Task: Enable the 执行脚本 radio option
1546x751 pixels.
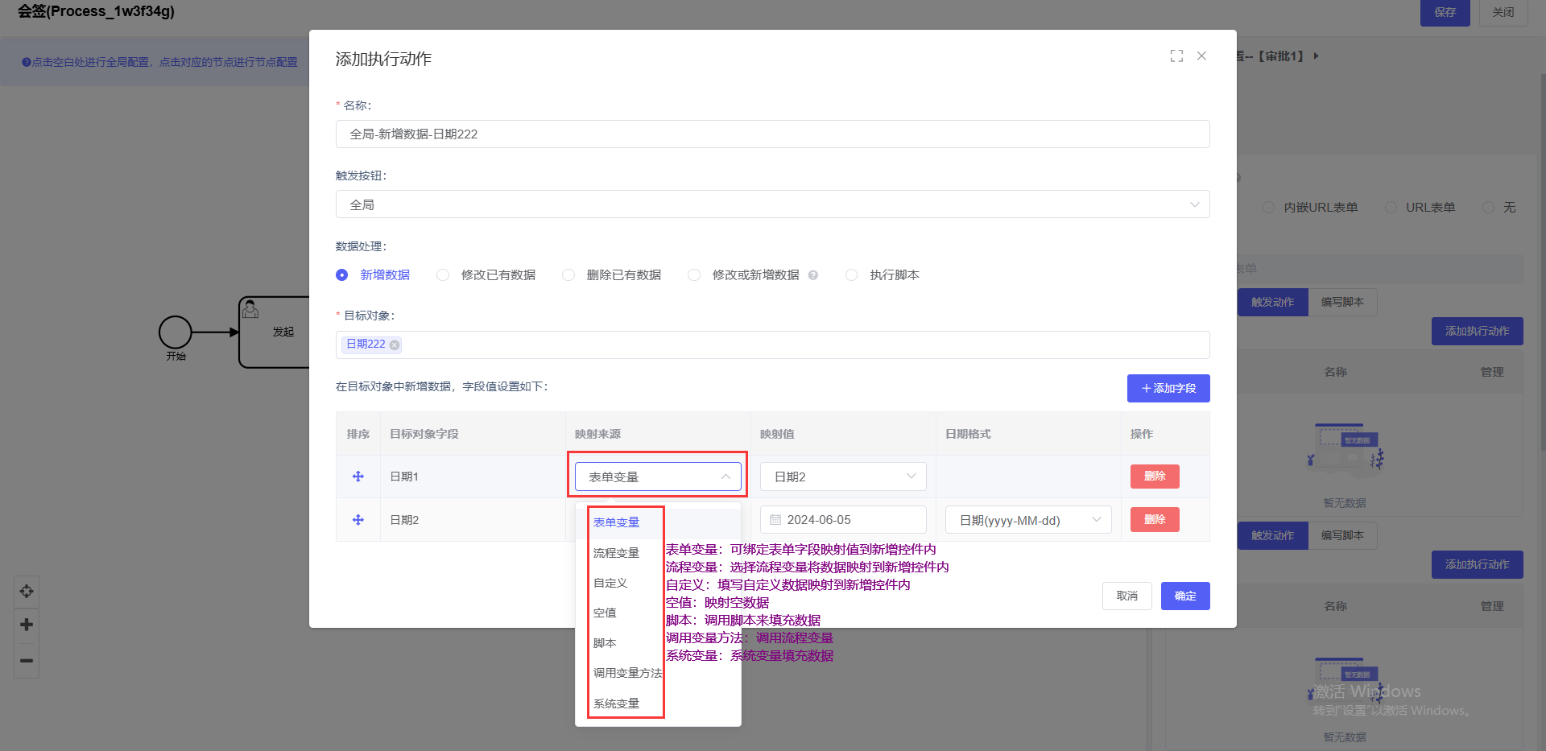Action: click(x=851, y=275)
